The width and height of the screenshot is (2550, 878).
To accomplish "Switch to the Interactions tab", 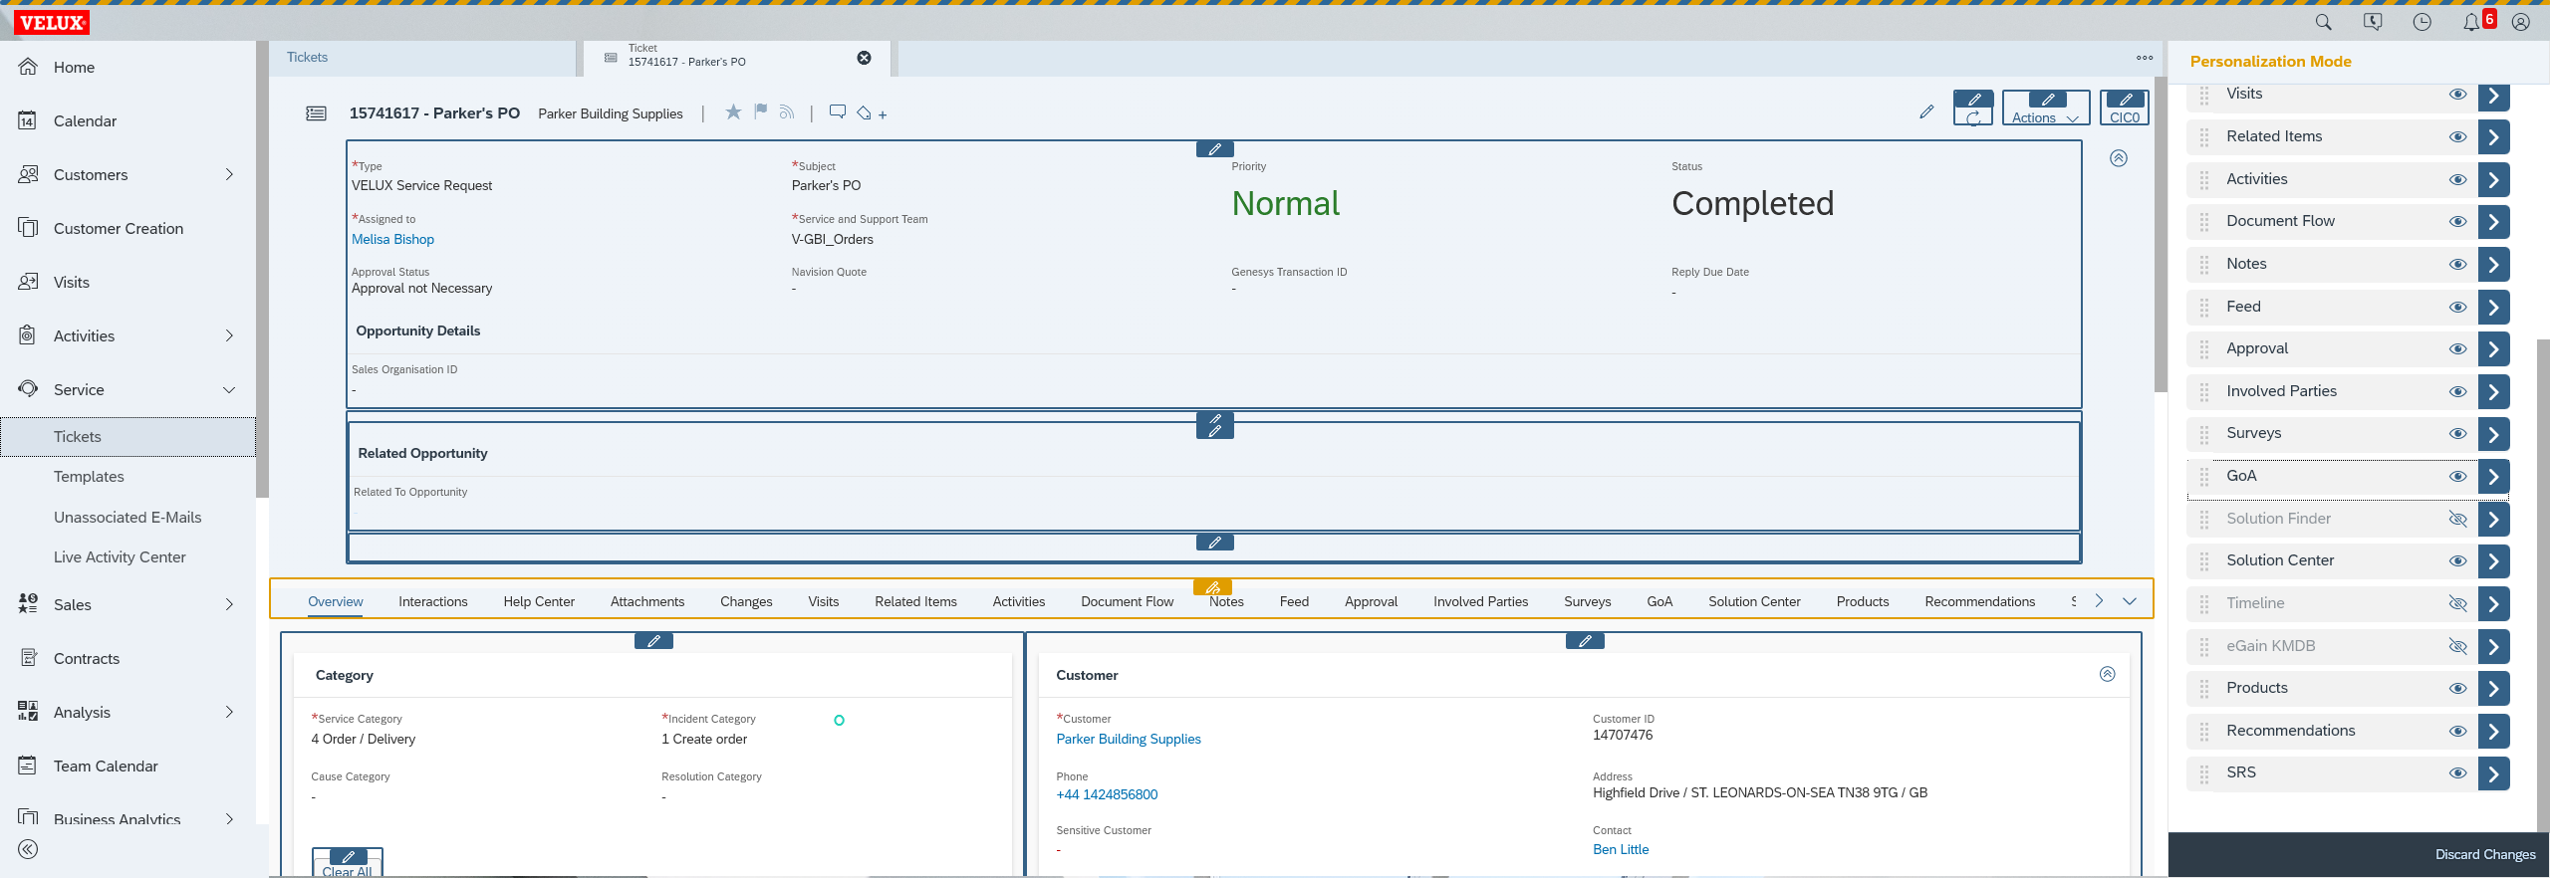I will 433,601.
